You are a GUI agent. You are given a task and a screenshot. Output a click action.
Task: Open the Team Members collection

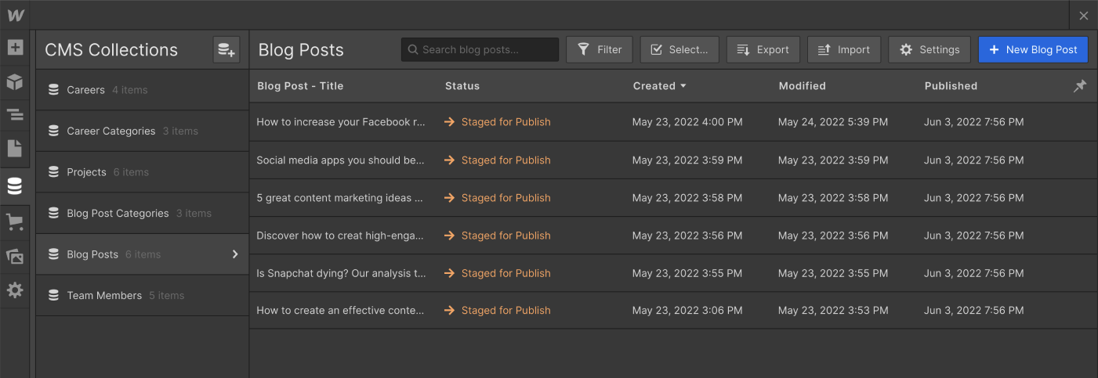click(104, 295)
